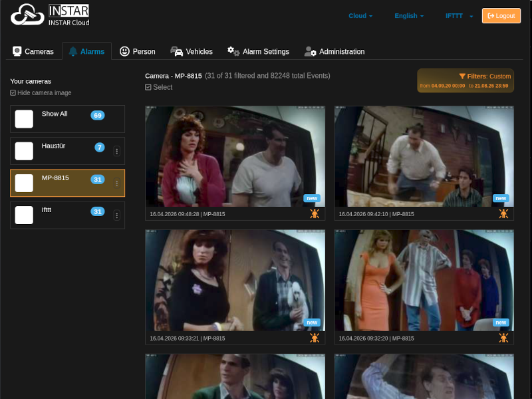Screen dimensions: 532x399
Task: Select the MP-8815 camera entry
Action: [68, 183]
